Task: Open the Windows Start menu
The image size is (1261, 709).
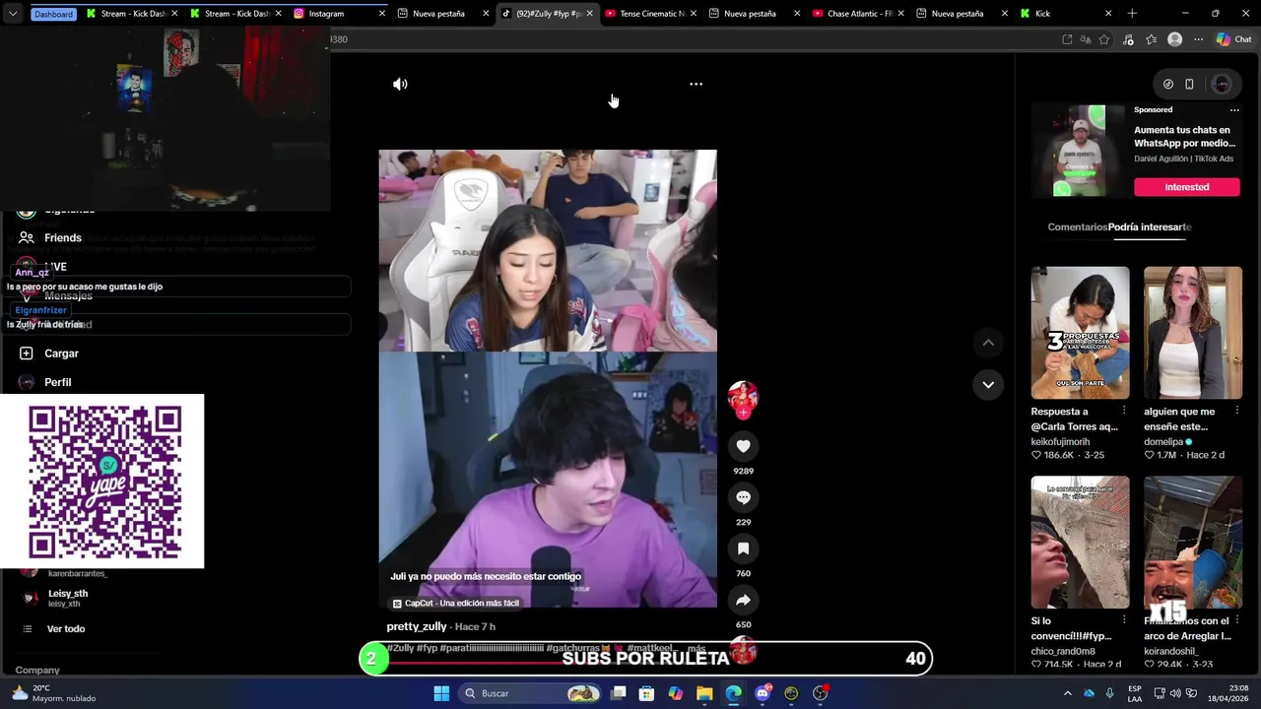Action: (x=441, y=693)
